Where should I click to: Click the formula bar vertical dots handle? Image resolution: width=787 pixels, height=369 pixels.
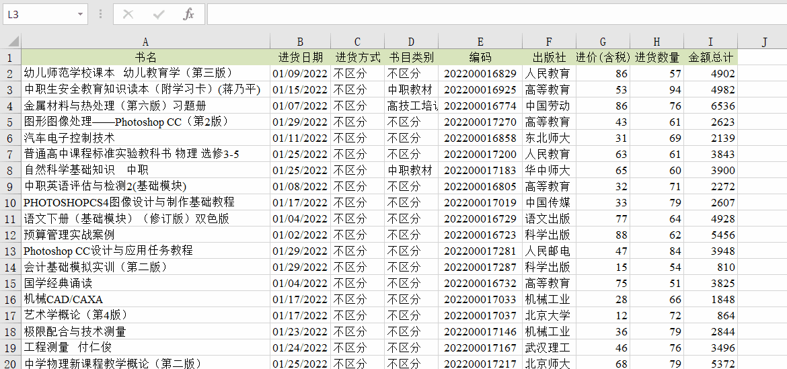[x=101, y=14]
